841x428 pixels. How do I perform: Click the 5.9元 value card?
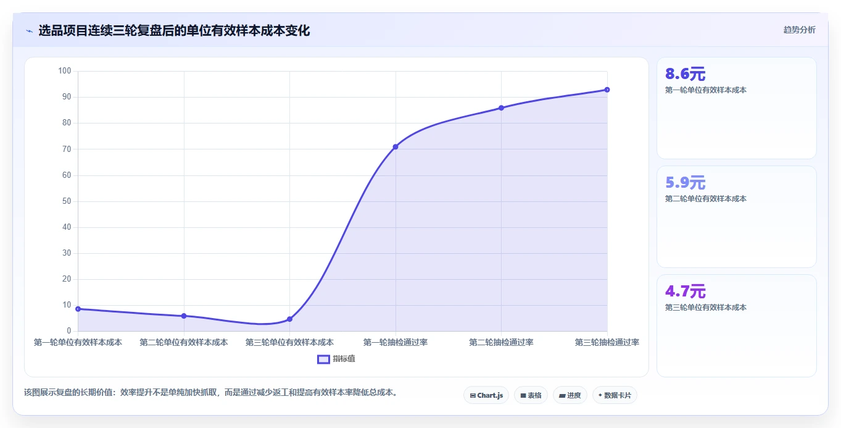pos(737,217)
